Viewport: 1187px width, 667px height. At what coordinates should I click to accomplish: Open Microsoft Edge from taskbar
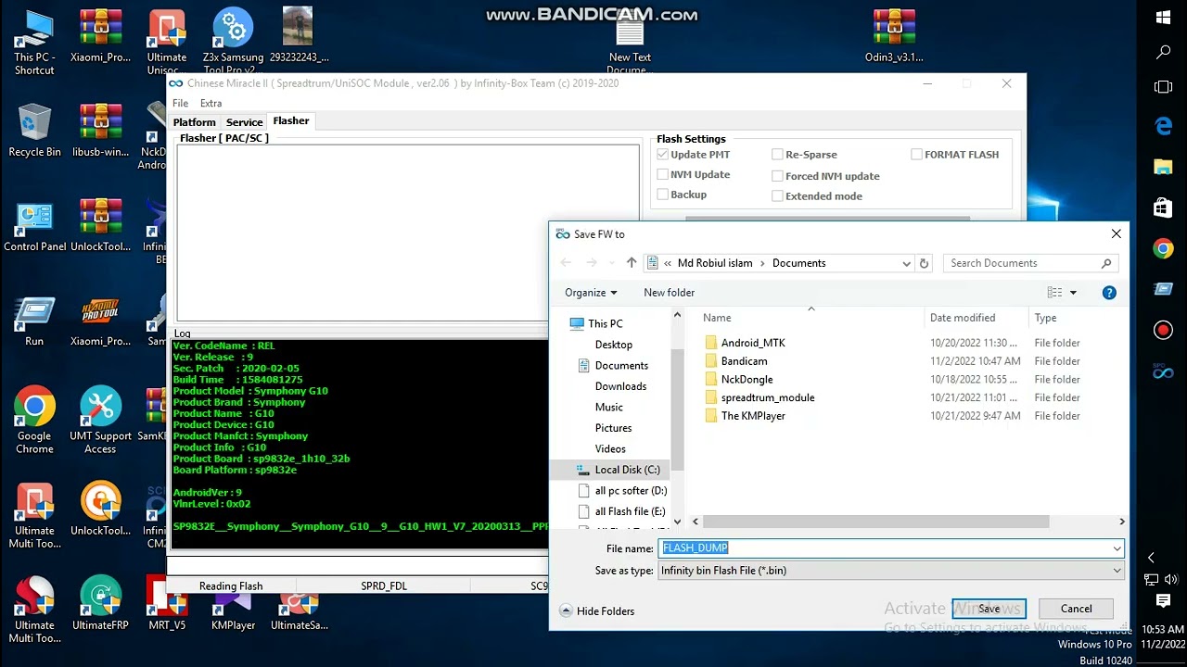(x=1163, y=126)
